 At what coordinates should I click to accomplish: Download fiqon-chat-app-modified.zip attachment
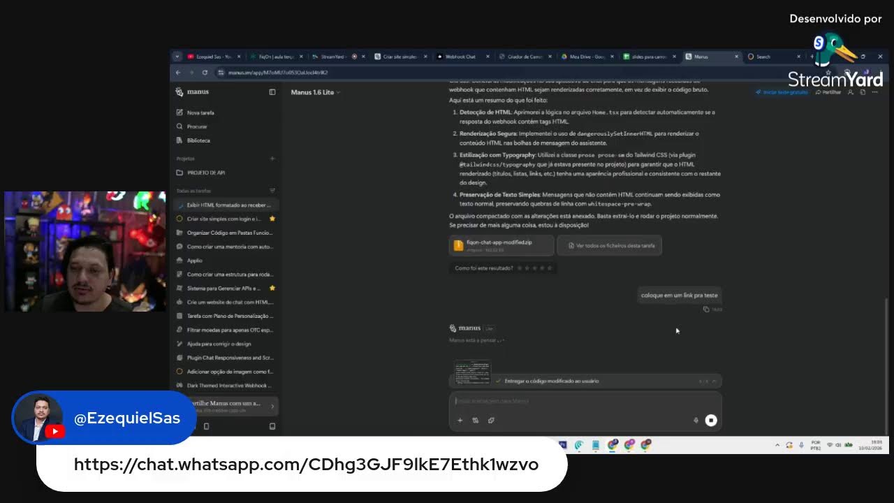point(501,245)
